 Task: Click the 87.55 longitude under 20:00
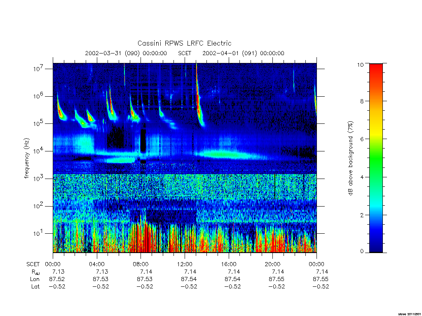pos(277,279)
